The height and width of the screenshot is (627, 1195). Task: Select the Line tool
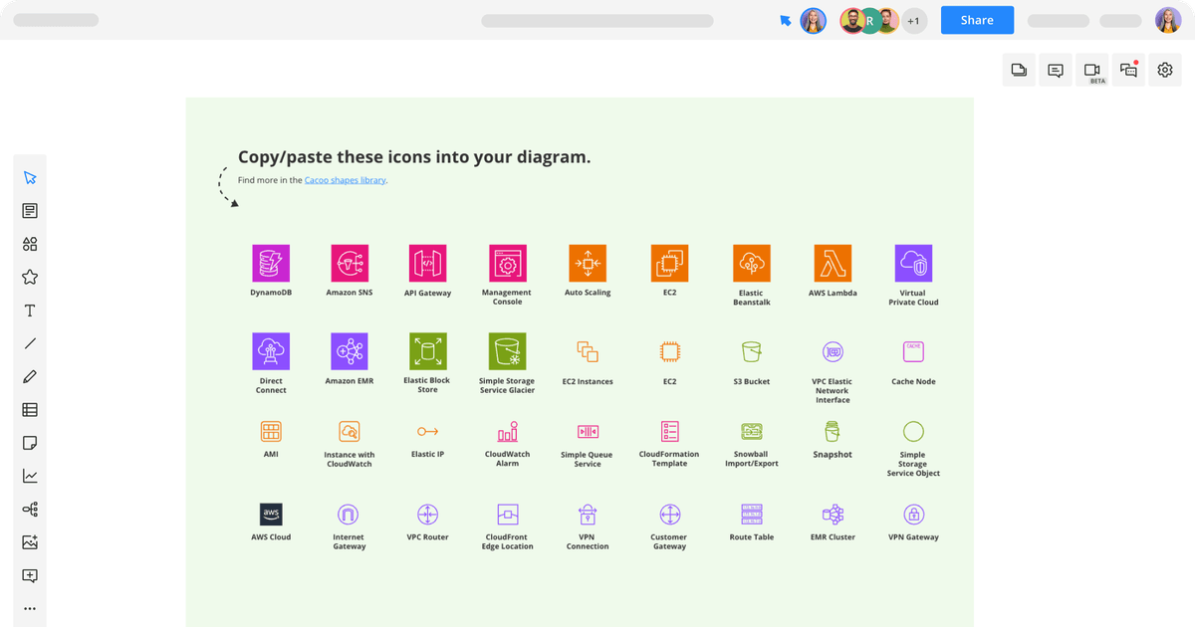tap(30, 342)
